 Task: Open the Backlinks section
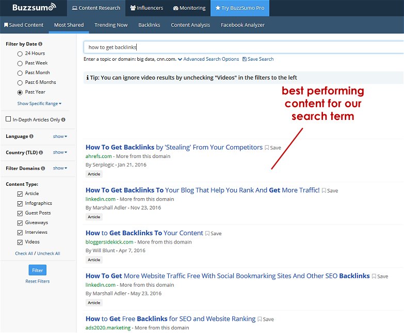tap(149, 25)
